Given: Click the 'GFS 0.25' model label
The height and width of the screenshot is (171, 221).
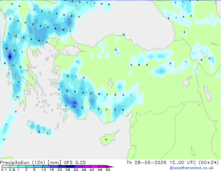Looking at the screenshot, I should [x=75, y=163].
